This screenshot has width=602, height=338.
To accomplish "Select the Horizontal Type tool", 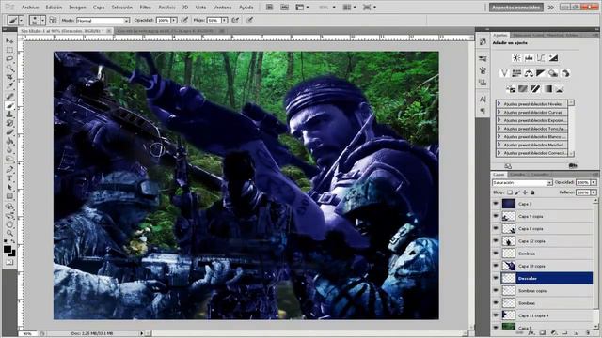I will tap(9, 178).
